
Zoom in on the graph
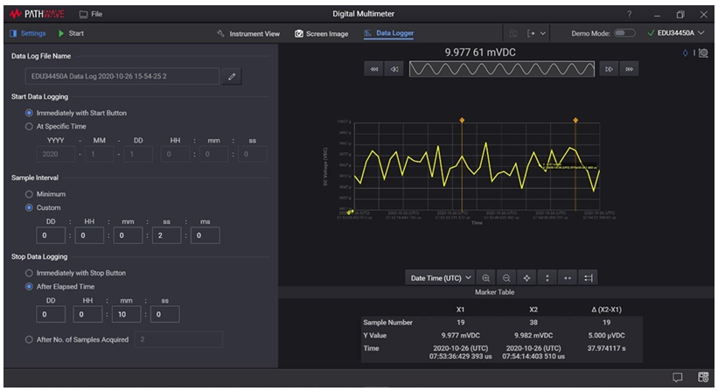tap(486, 278)
